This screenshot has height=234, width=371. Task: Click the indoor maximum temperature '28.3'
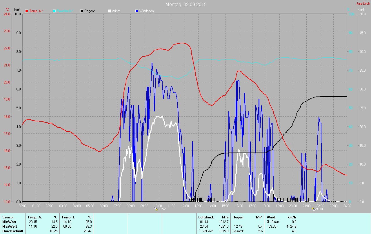(89, 226)
